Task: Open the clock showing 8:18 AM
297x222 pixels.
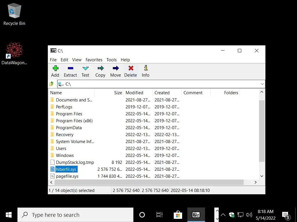Action: click(x=266, y=215)
